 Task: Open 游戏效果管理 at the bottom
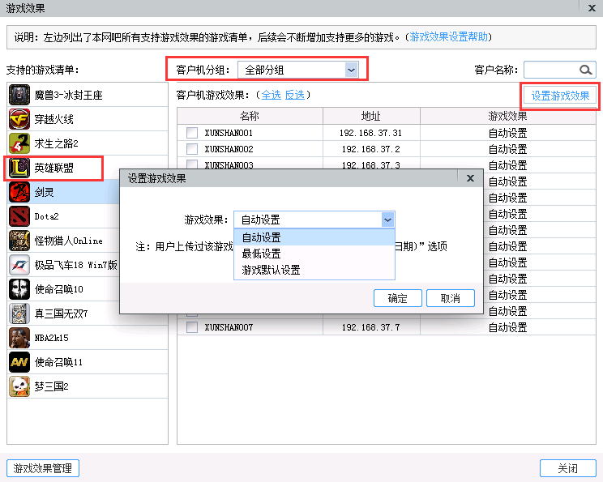(x=43, y=468)
